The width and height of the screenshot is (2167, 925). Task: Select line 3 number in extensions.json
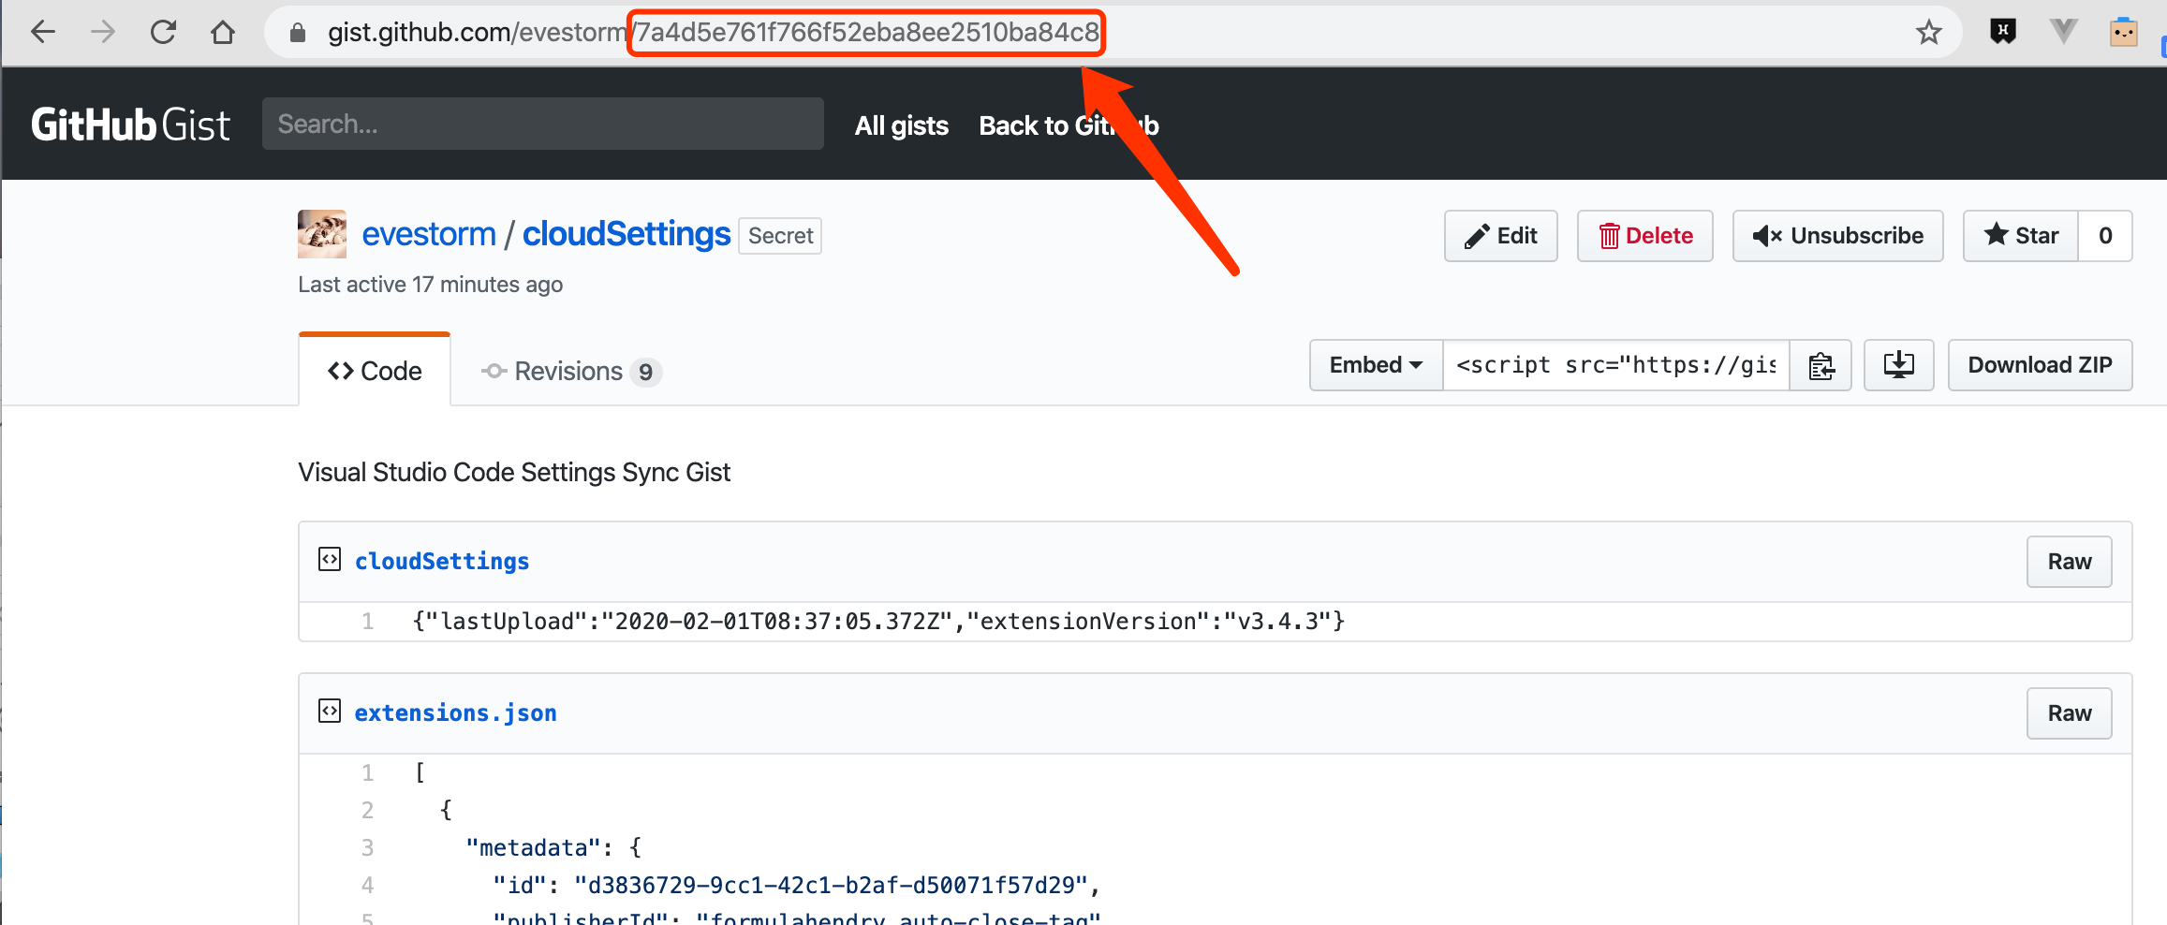[367, 848]
